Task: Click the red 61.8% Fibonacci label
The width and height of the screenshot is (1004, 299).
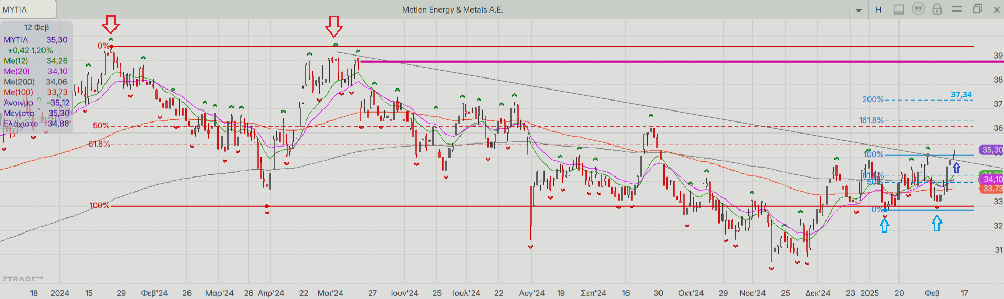Action: pos(99,144)
